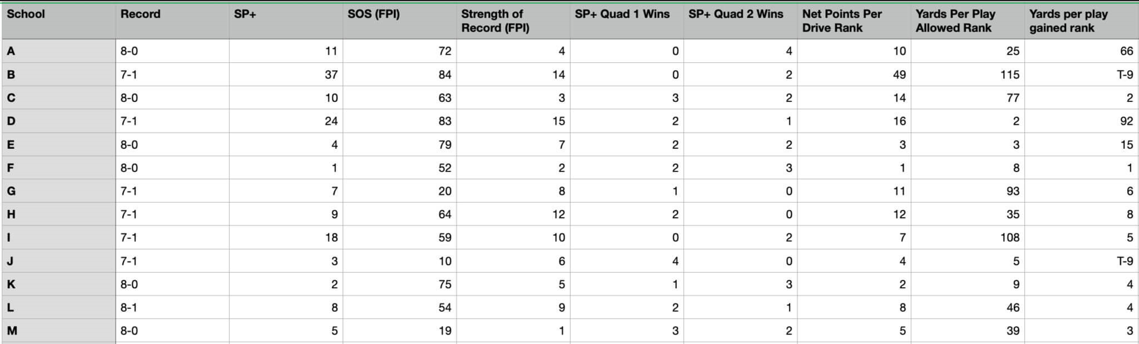Click the Yards Per Play Allowed Rank header

[x=968, y=21]
